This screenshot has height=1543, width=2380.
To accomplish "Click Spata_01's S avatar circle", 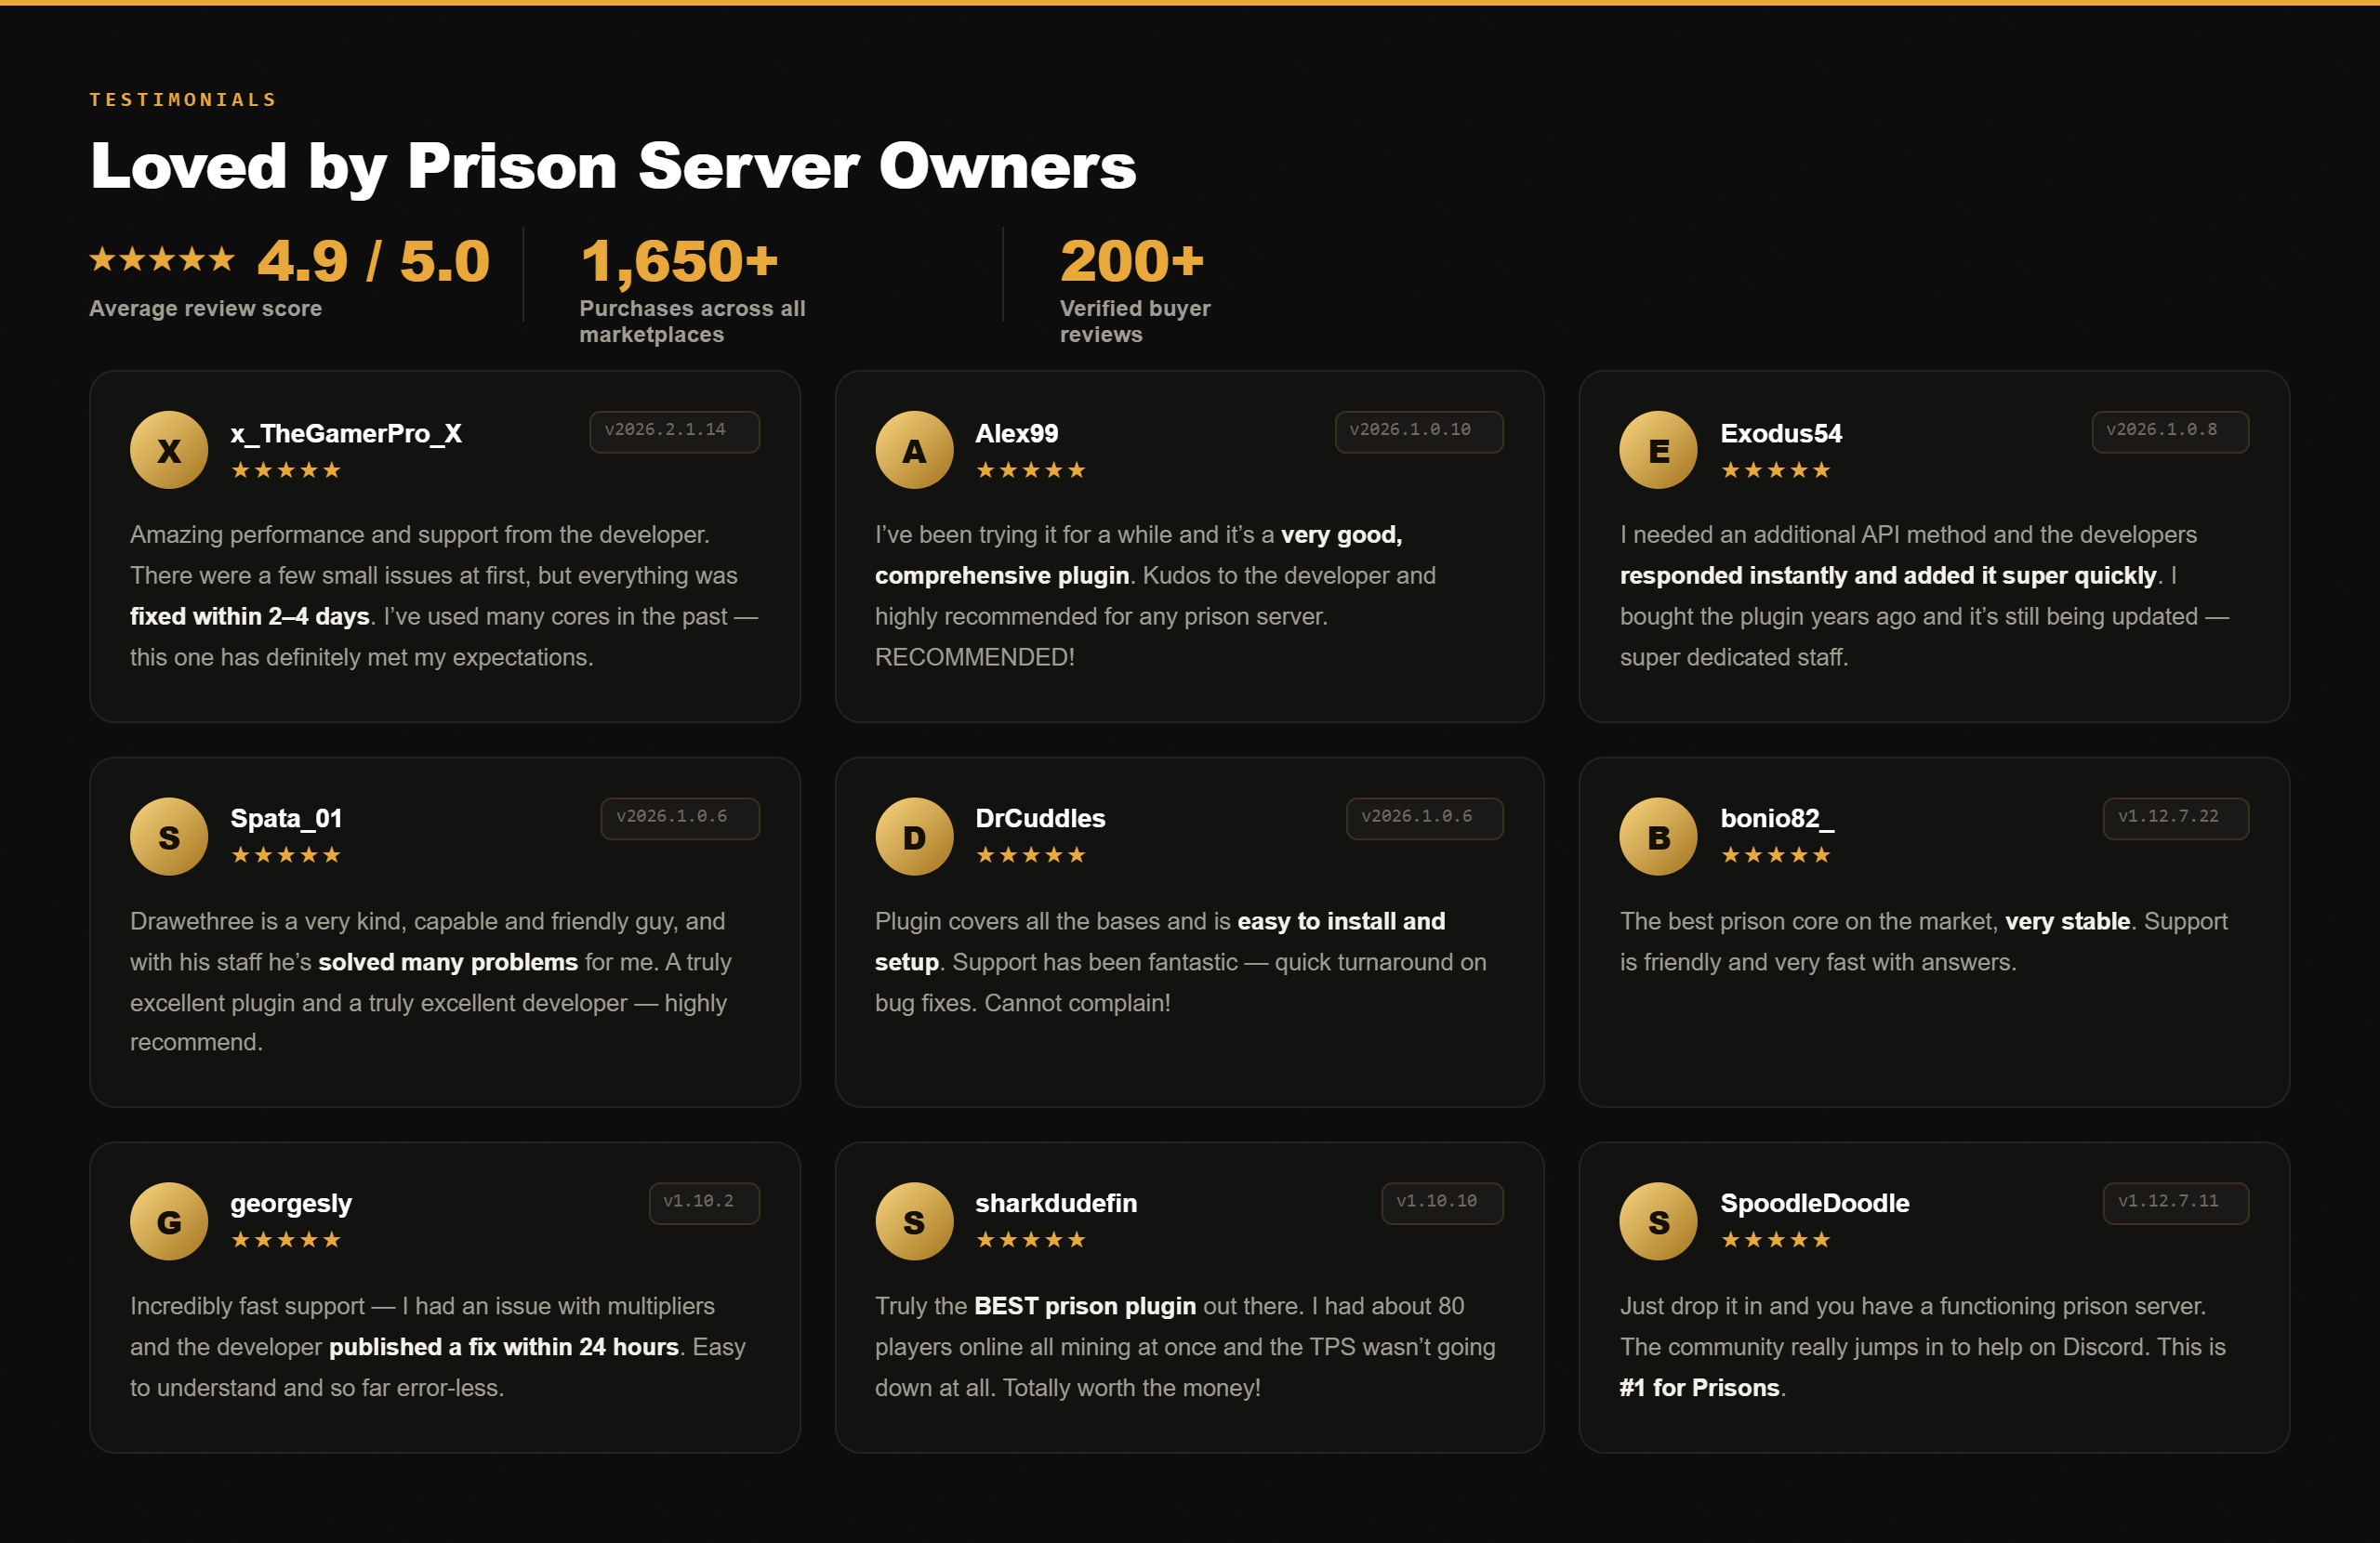I will click(x=169, y=836).
